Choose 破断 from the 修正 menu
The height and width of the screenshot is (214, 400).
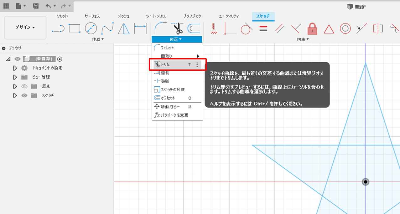(x=177, y=81)
